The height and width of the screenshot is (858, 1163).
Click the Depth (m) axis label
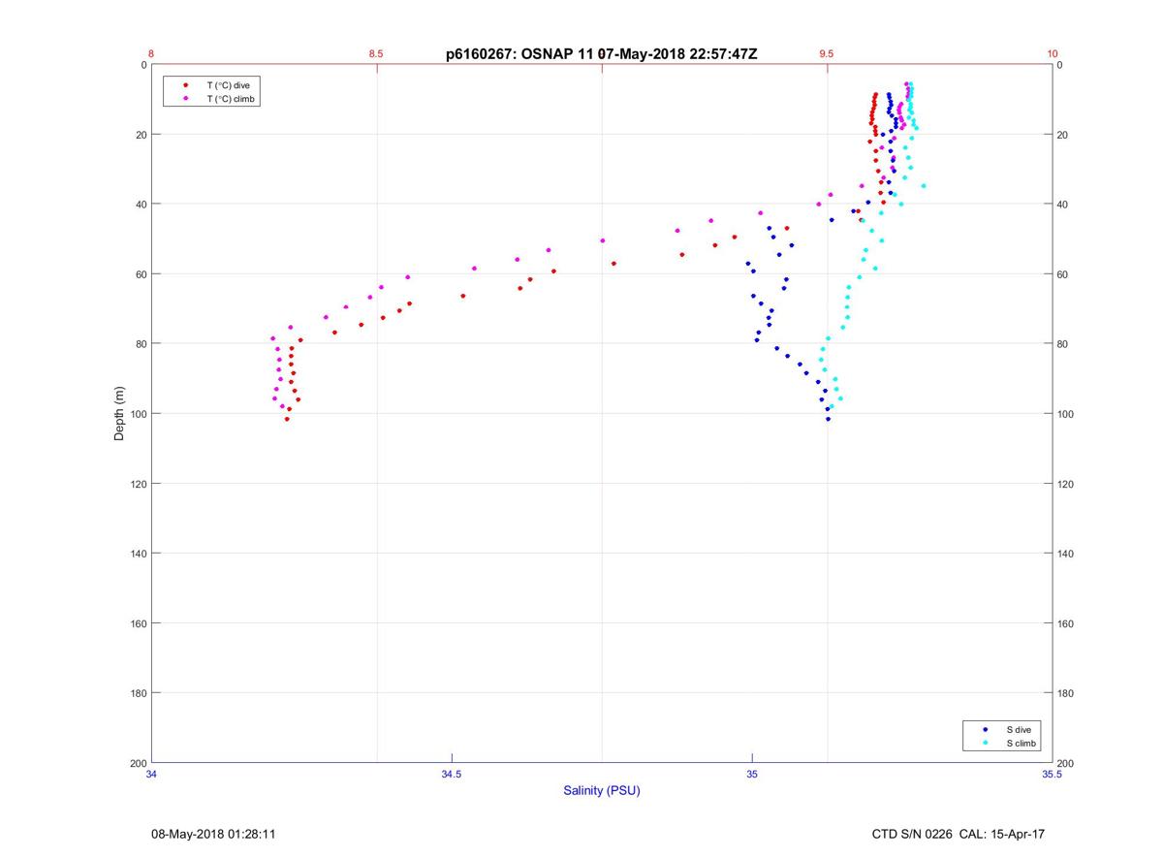(120, 414)
